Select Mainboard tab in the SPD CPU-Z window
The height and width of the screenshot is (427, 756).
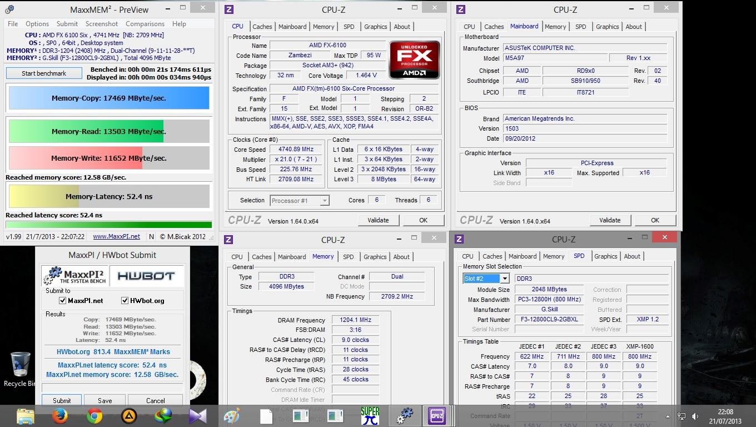pyautogui.click(x=523, y=256)
